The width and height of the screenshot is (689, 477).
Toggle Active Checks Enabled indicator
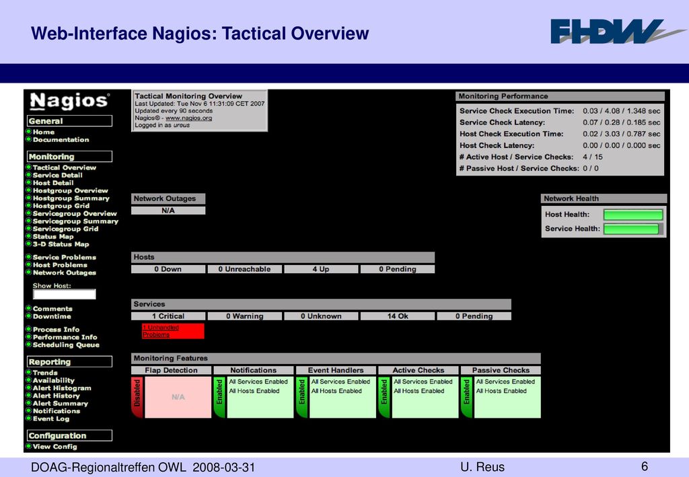tap(384, 397)
